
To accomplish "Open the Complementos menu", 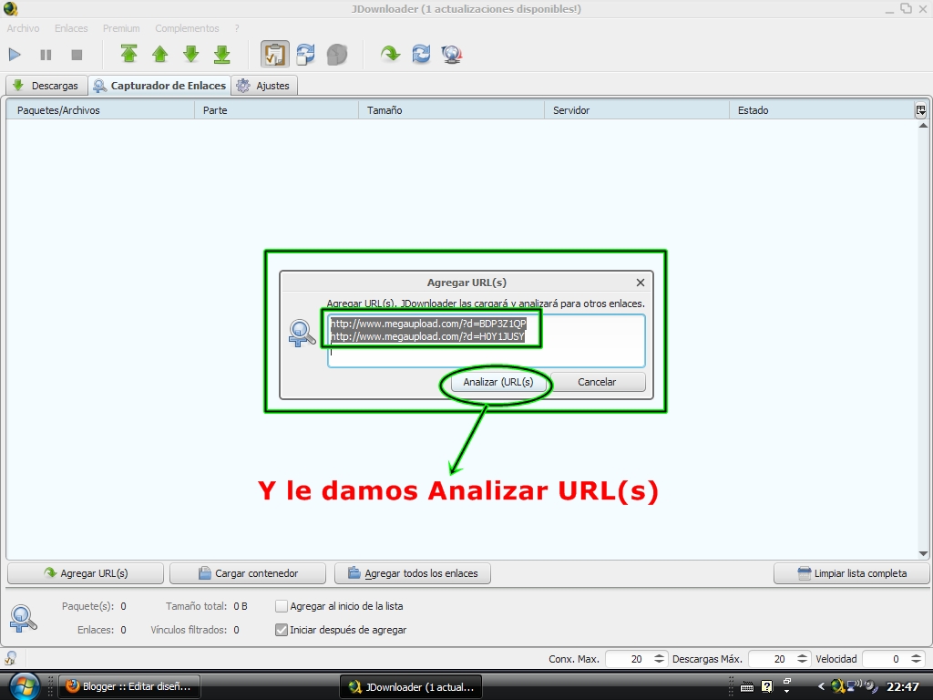I will click(187, 28).
